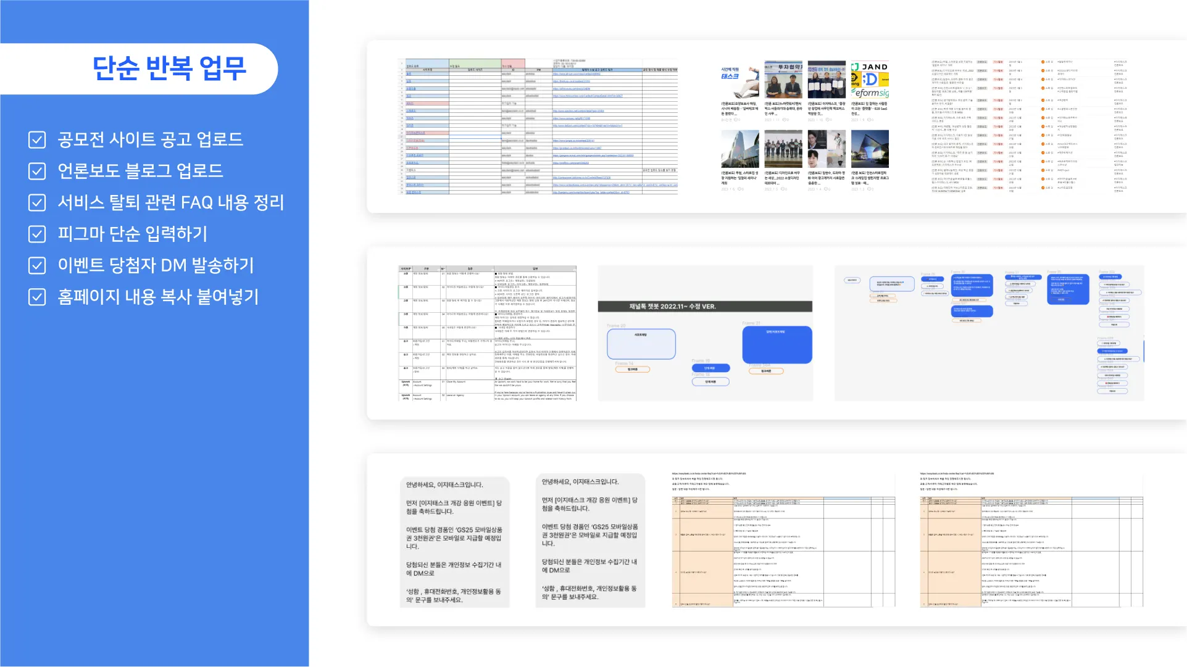The height and width of the screenshot is (667, 1187).
Task: Toggle the '공모전 사이트 공고 업로드' checkbox
Action: pyautogui.click(x=37, y=139)
